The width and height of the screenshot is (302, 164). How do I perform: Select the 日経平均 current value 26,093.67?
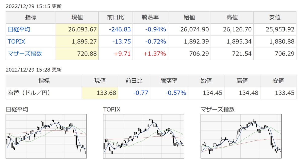click(x=83, y=29)
